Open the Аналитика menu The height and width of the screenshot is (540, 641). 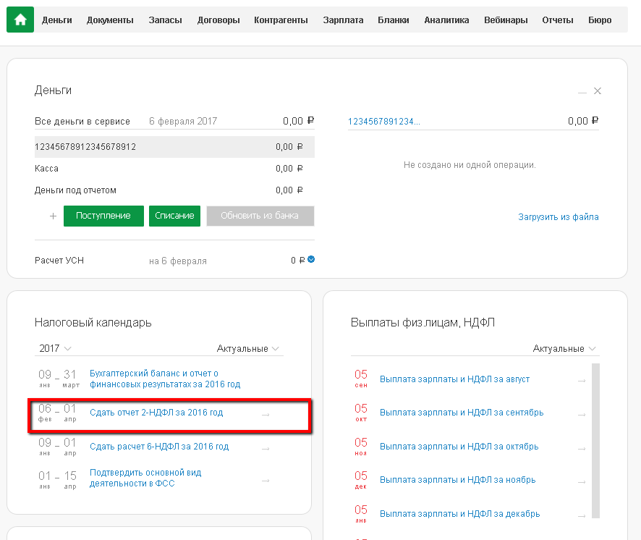pyautogui.click(x=446, y=20)
